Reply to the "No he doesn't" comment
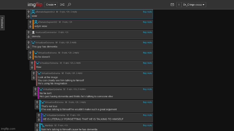The height and width of the screenshot is (131, 234). [x=150, y=53]
